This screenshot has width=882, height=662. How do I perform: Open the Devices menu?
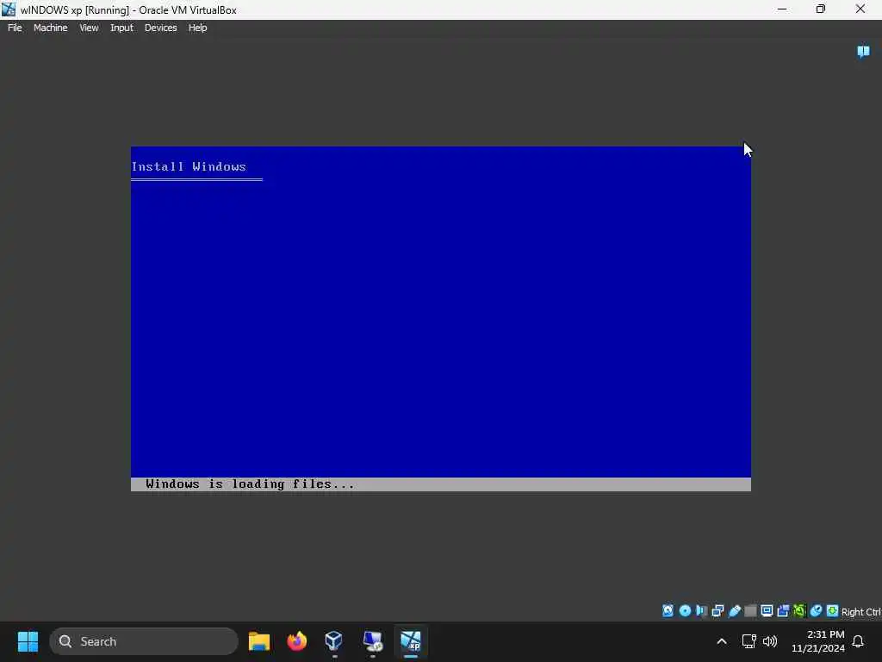click(160, 28)
